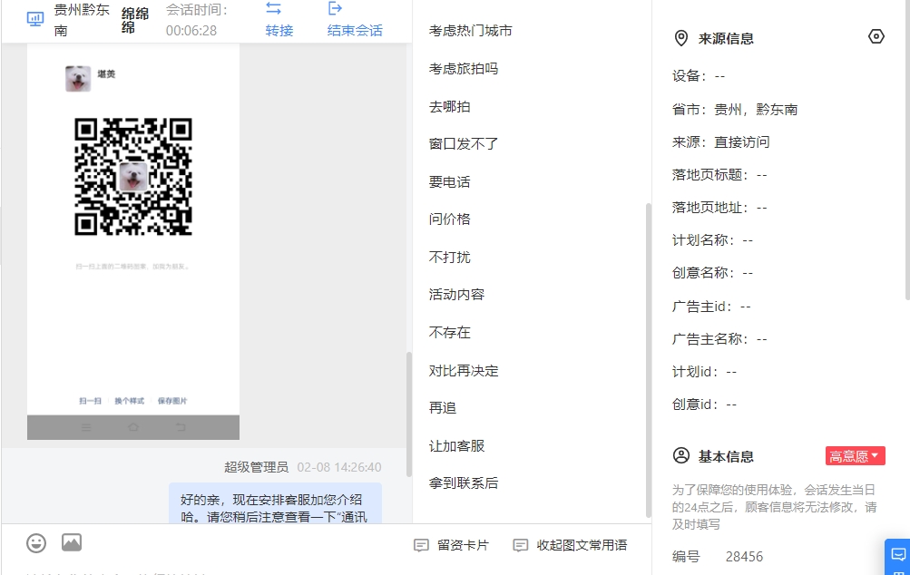Screen dimensions: 910x575
Task: Click the 留资卡片 card icon
Action: (421, 545)
